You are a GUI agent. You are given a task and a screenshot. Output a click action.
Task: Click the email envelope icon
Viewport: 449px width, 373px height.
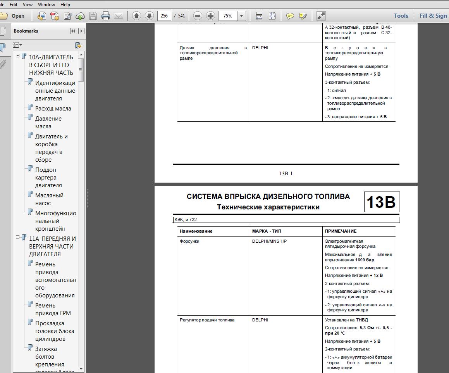[x=119, y=16]
